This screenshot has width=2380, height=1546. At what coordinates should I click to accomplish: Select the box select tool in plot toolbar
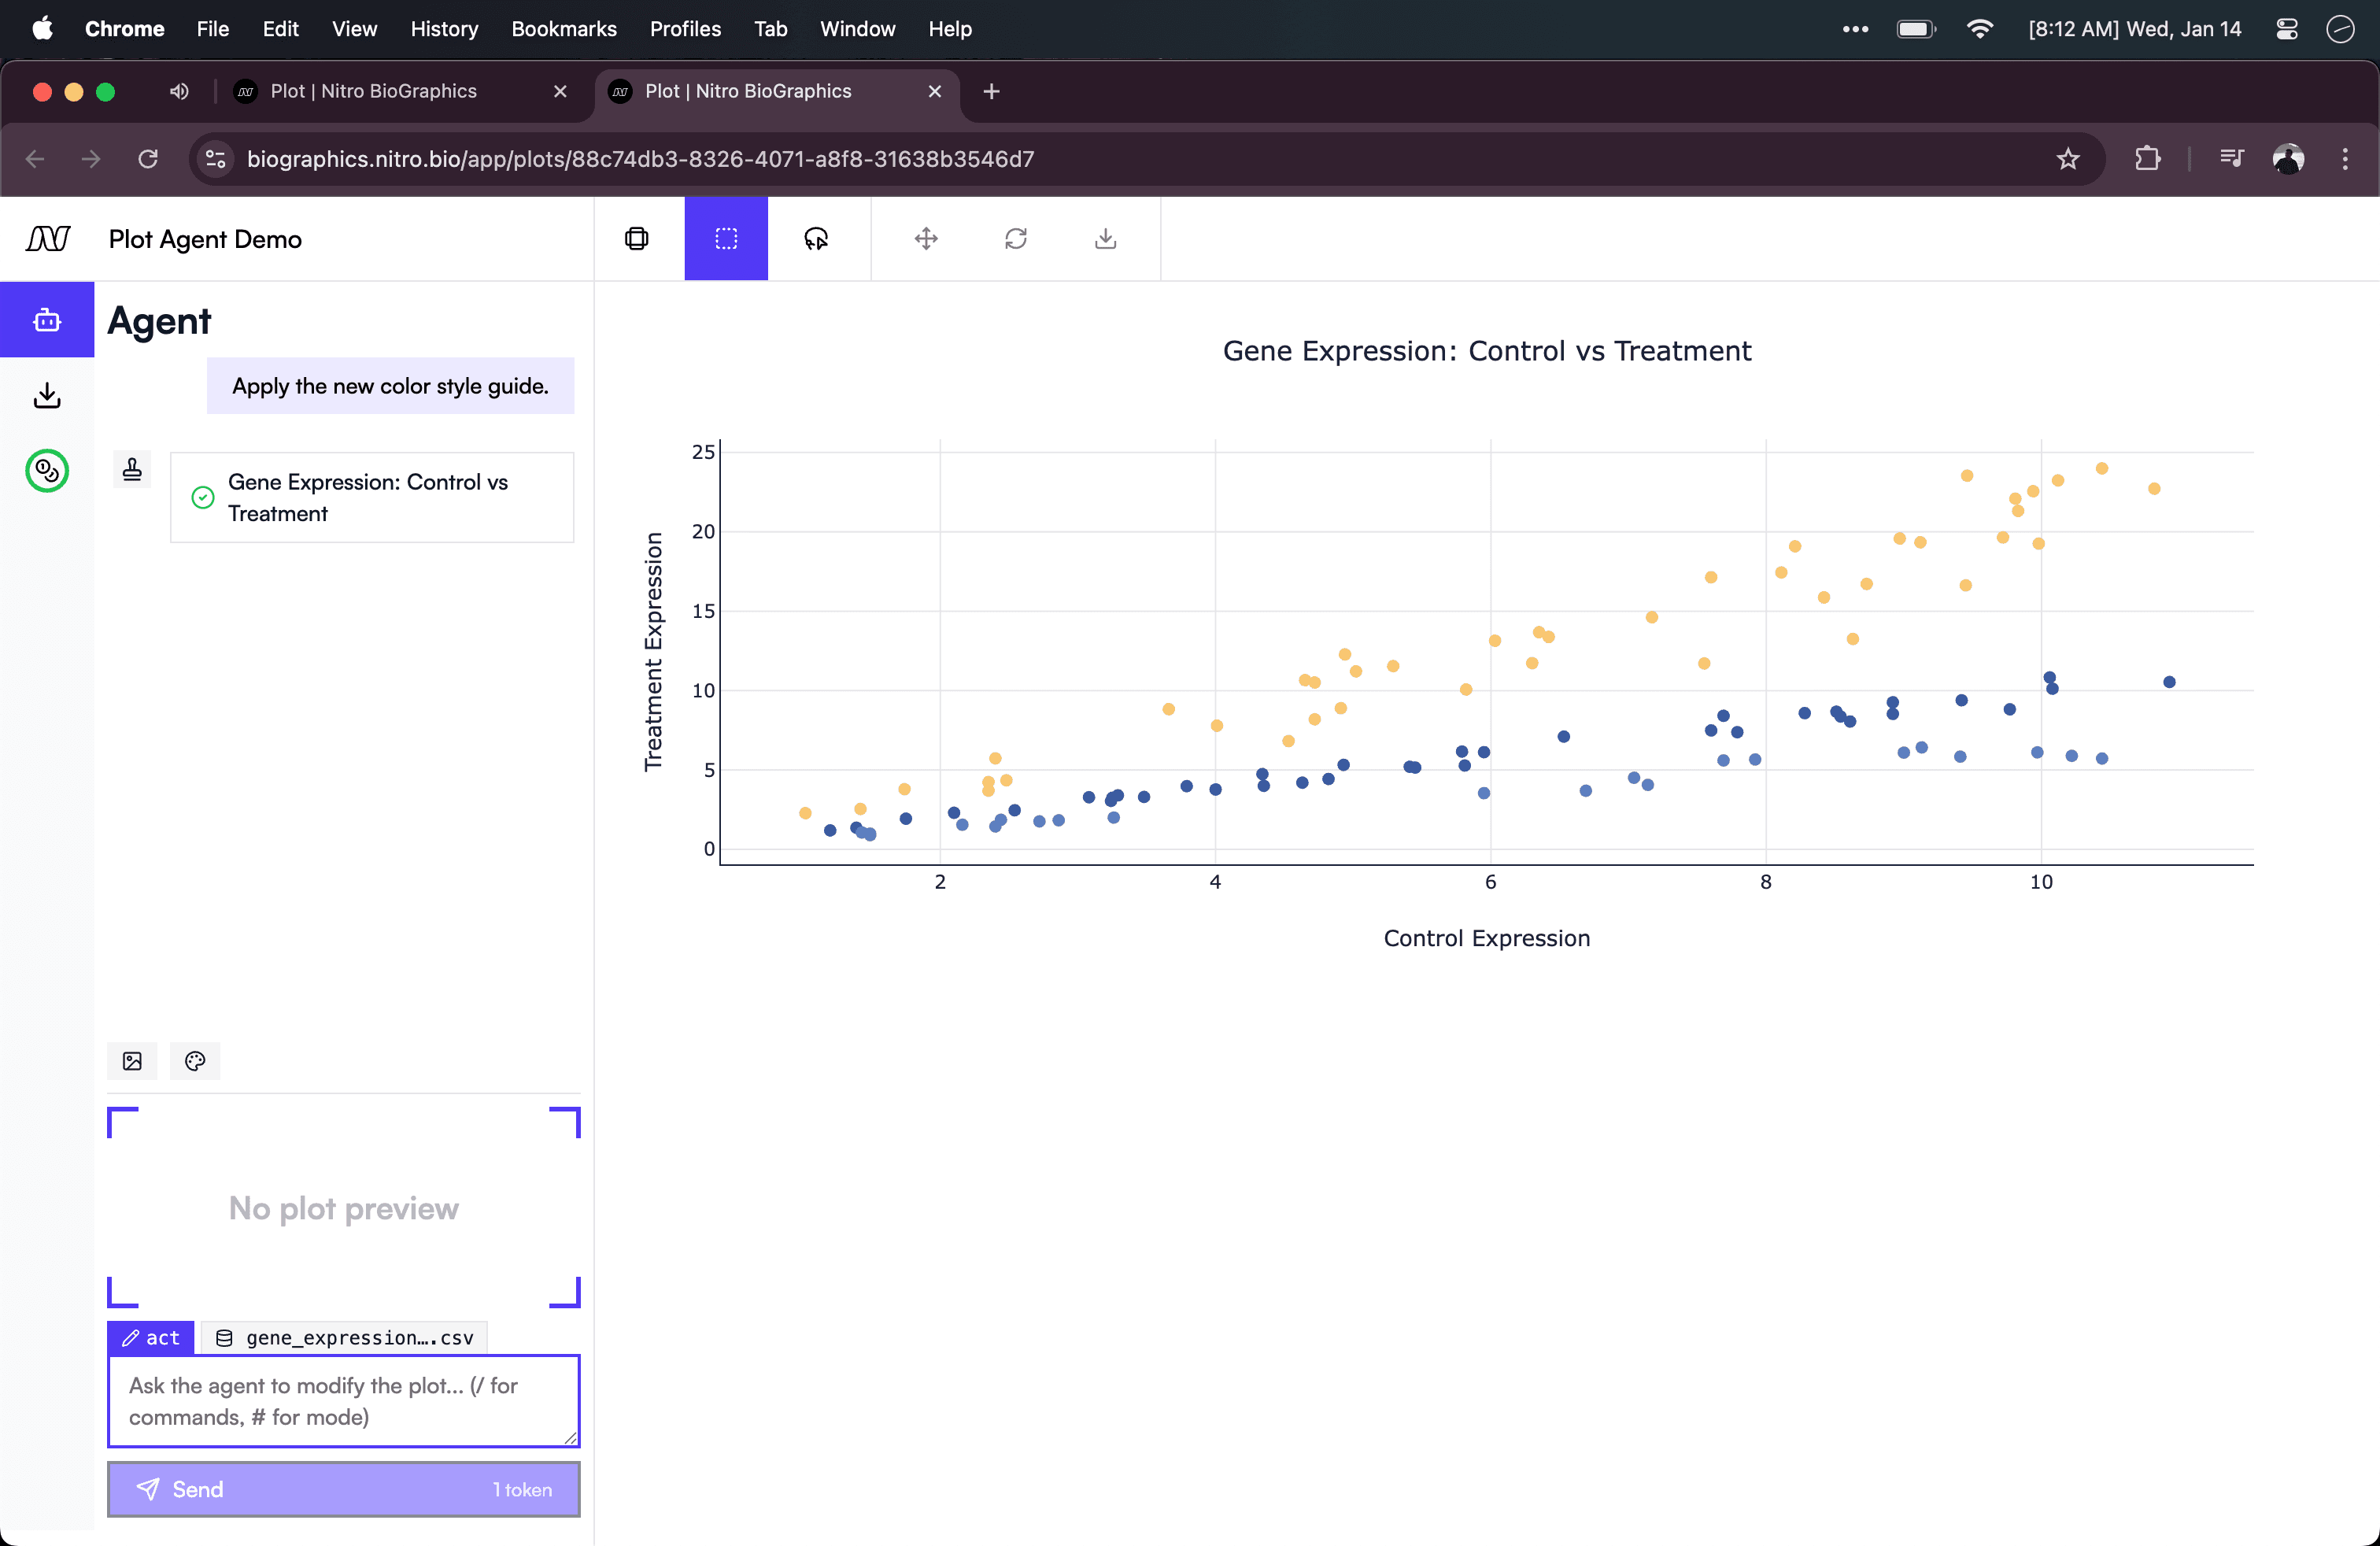(x=726, y=238)
